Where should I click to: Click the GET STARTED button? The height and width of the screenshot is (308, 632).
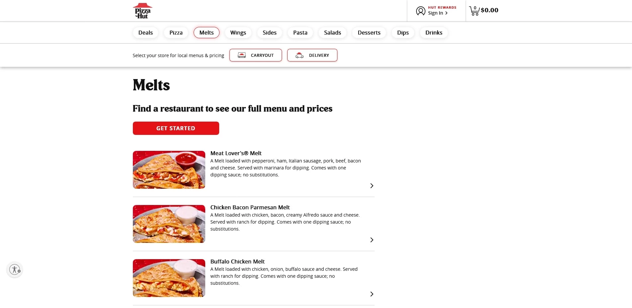(x=176, y=128)
